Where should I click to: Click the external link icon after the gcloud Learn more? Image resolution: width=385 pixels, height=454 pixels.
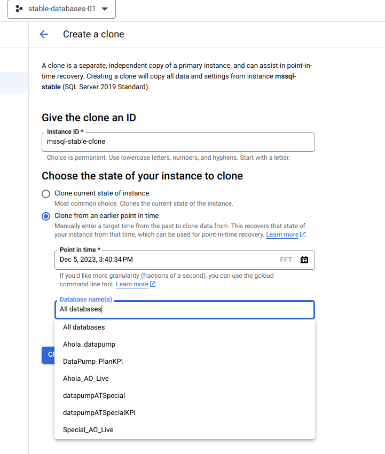[153, 284]
